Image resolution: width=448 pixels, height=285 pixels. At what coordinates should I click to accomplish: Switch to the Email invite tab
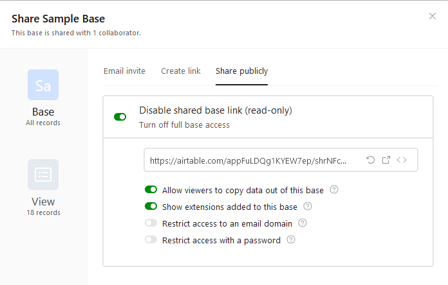[x=124, y=71]
